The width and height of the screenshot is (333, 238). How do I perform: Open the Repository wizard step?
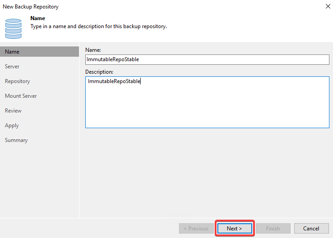[x=17, y=81]
